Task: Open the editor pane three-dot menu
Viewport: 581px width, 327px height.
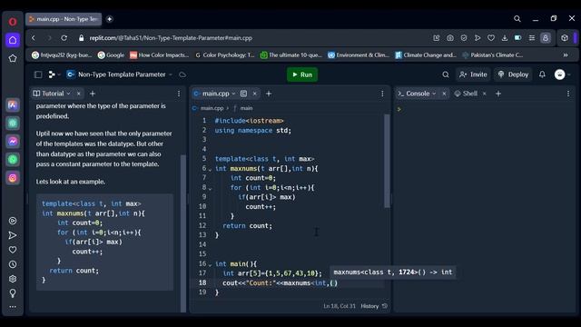Action: pos(382,94)
